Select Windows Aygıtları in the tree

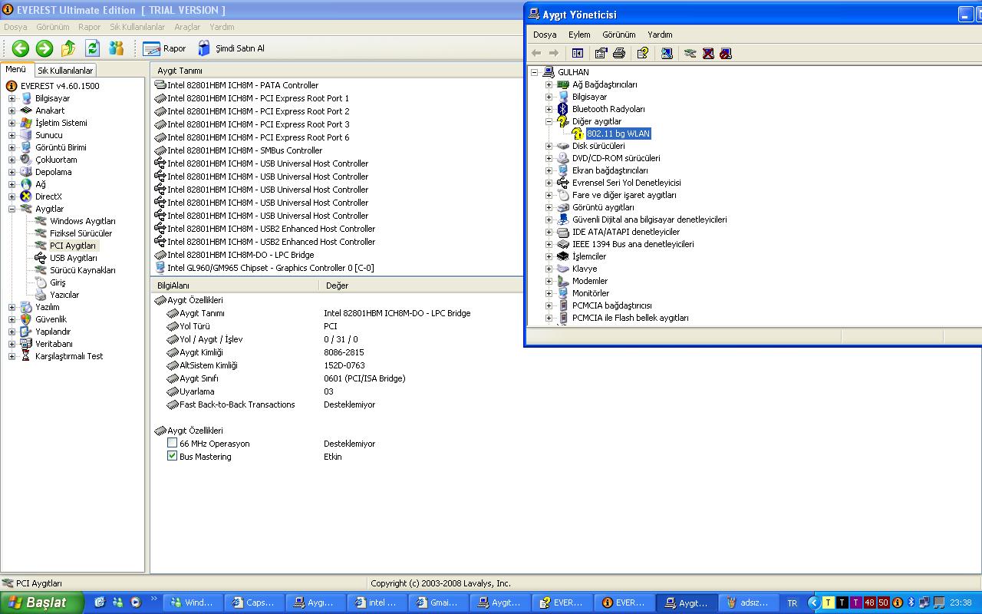pyautogui.click(x=83, y=221)
